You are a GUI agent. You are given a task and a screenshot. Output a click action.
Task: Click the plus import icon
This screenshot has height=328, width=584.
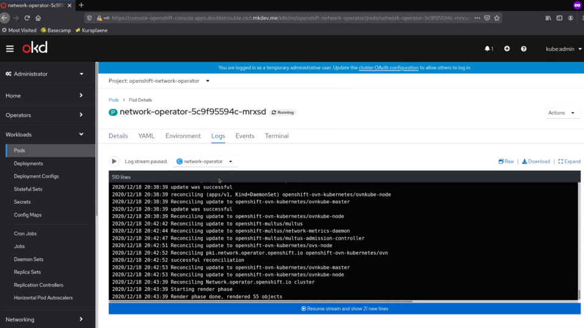507,49
